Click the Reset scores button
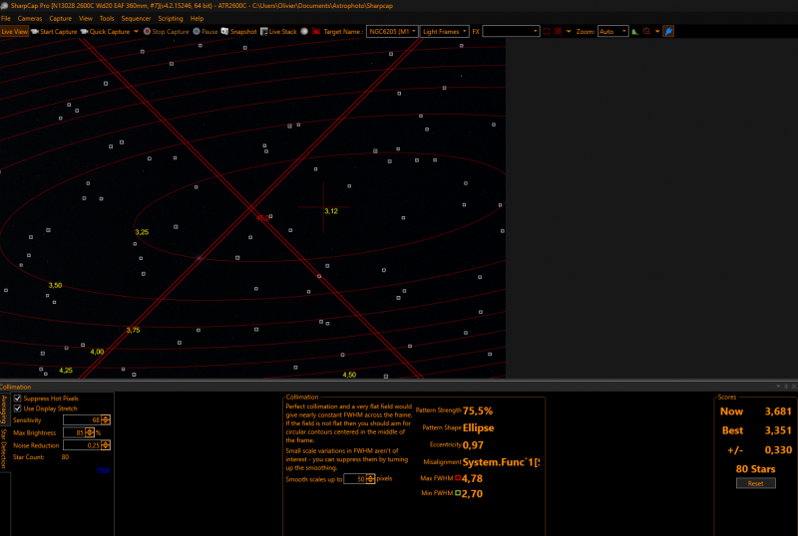 point(756,483)
